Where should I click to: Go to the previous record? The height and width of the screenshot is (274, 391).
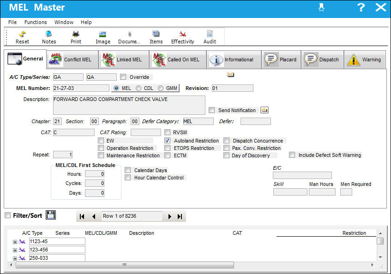pos(94,216)
